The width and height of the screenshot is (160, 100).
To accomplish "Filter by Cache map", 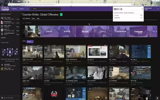I will pos(49,31).
